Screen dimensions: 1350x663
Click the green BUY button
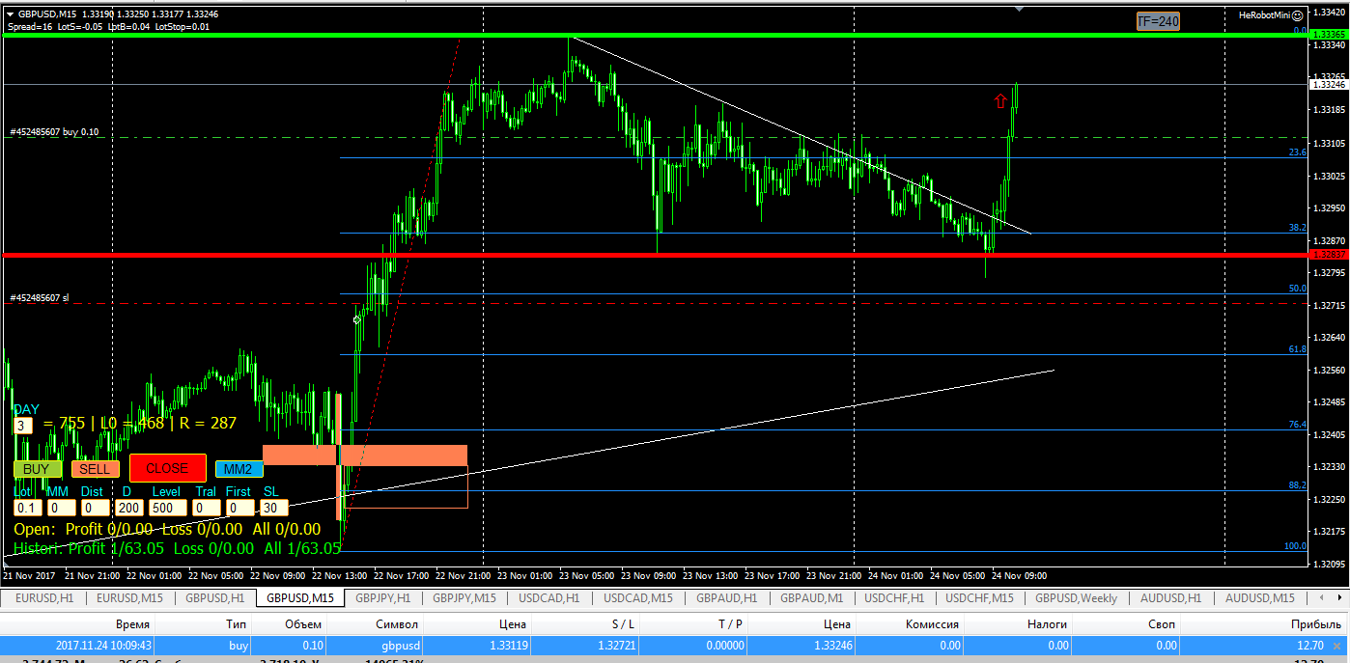[x=37, y=469]
